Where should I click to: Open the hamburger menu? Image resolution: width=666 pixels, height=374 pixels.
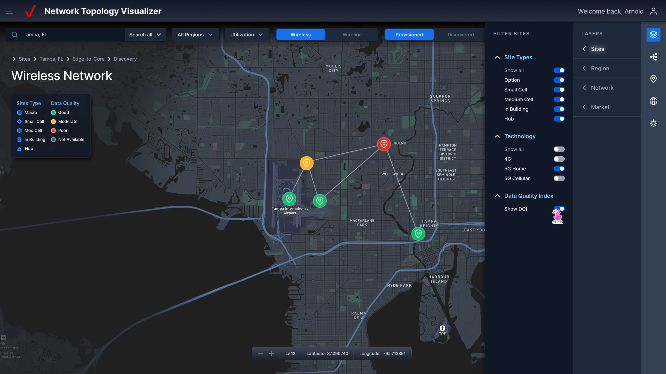tap(10, 11)
